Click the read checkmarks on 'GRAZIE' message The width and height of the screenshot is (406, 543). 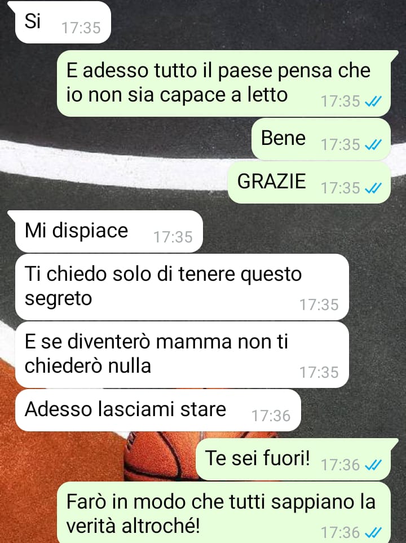(374, 188)
